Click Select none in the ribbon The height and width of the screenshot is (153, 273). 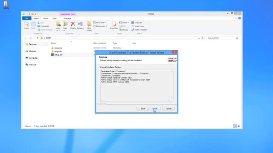138,26
